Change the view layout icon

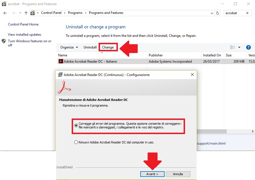tap(233, 47)
